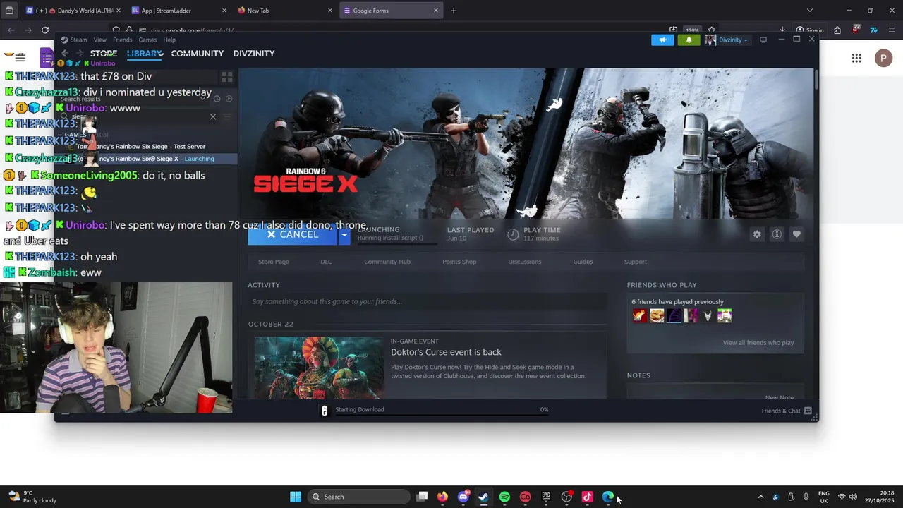This screenshot has width=903, height=508.
Task: Open the Discussions link
Action: coord(525,262)
